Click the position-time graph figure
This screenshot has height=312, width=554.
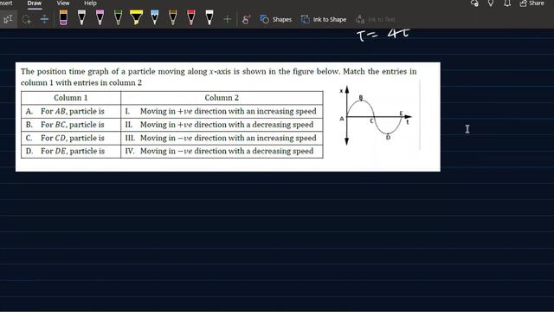[x=375, y=116]
